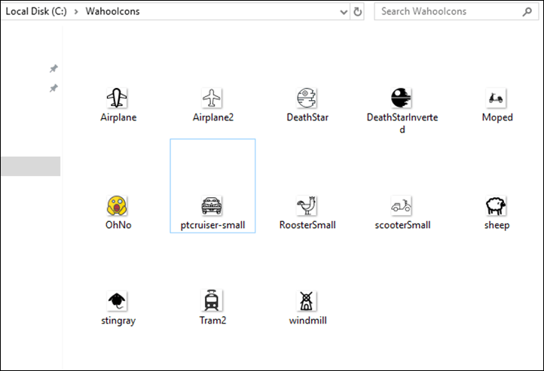
Task: Select the windmill icon file
Action: point(307,301)
